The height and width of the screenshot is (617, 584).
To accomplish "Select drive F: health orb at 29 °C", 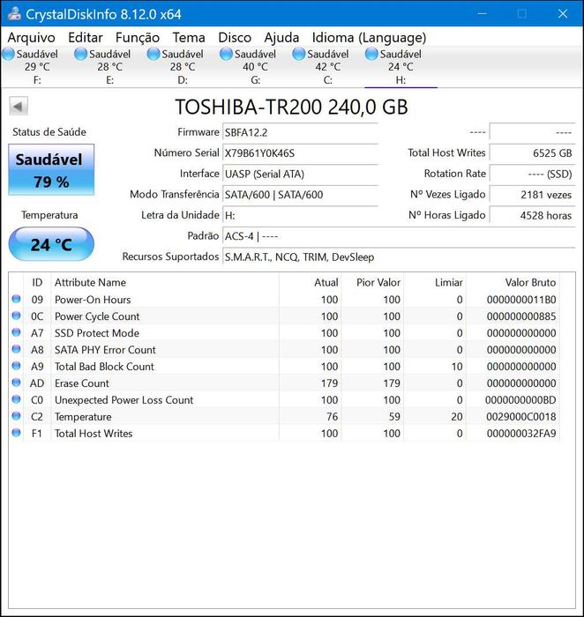I will (x=8, y=54).
